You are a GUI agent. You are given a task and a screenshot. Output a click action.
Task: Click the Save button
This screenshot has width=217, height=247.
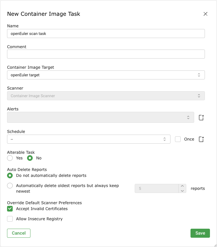[x=200, y=233]
